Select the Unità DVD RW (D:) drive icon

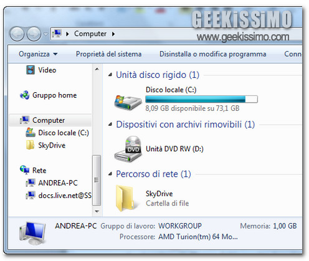[128, 149]
